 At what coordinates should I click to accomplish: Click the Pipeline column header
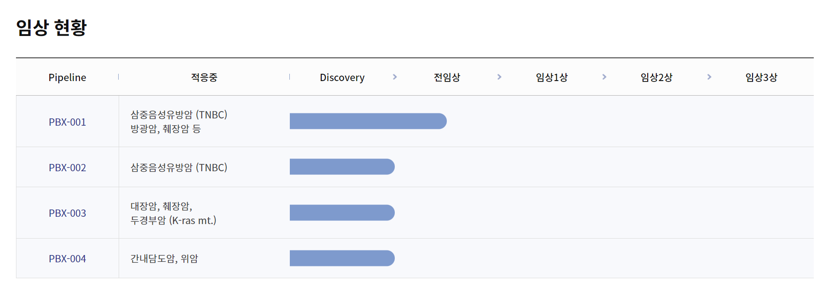[68, 77]
